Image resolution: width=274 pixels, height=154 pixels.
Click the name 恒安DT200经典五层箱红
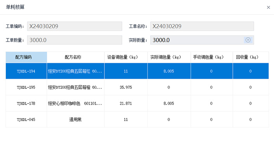(x=76, y=71)
